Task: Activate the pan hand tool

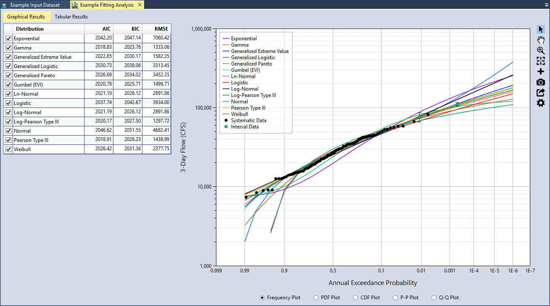Action: (x=541, y=40)
